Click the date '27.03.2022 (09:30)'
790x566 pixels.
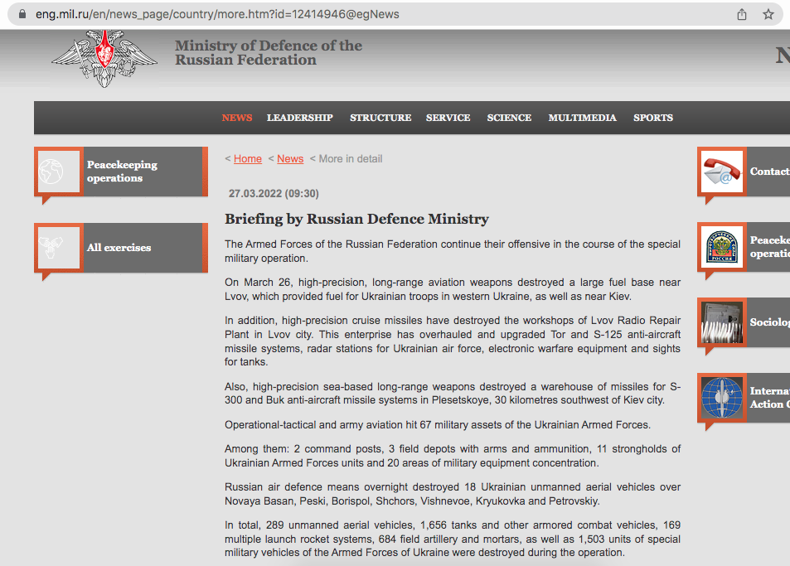click(274, 193)
